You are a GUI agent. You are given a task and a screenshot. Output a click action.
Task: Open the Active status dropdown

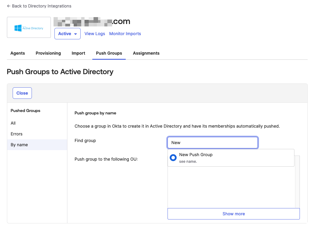pyautogui.click(x=67, y=34)
